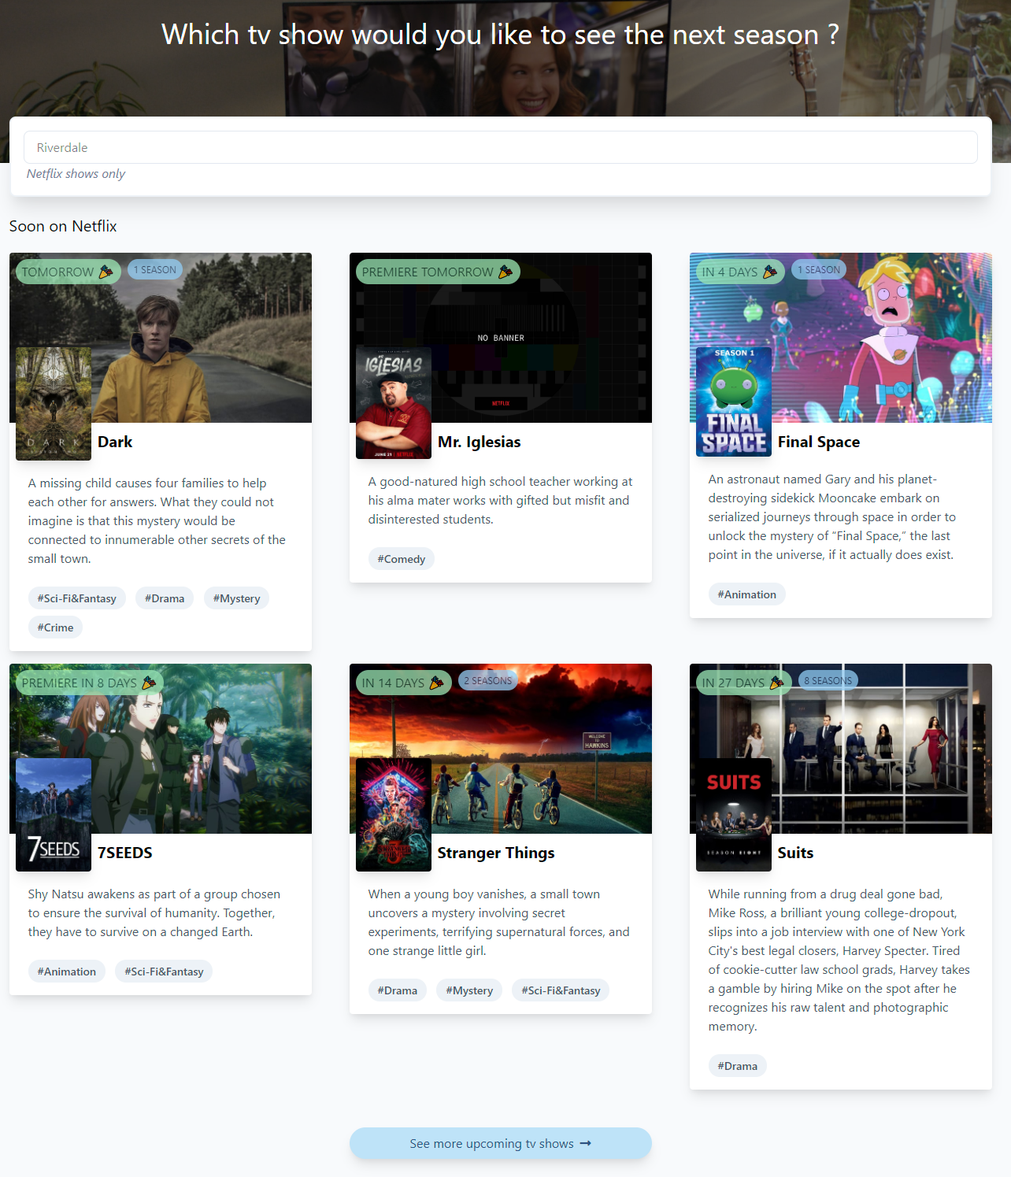Screen dimensions: 1011x1177
Task: Click party popper icon on Dark's TOMORROW badge
Action: (x=106, y=272)
